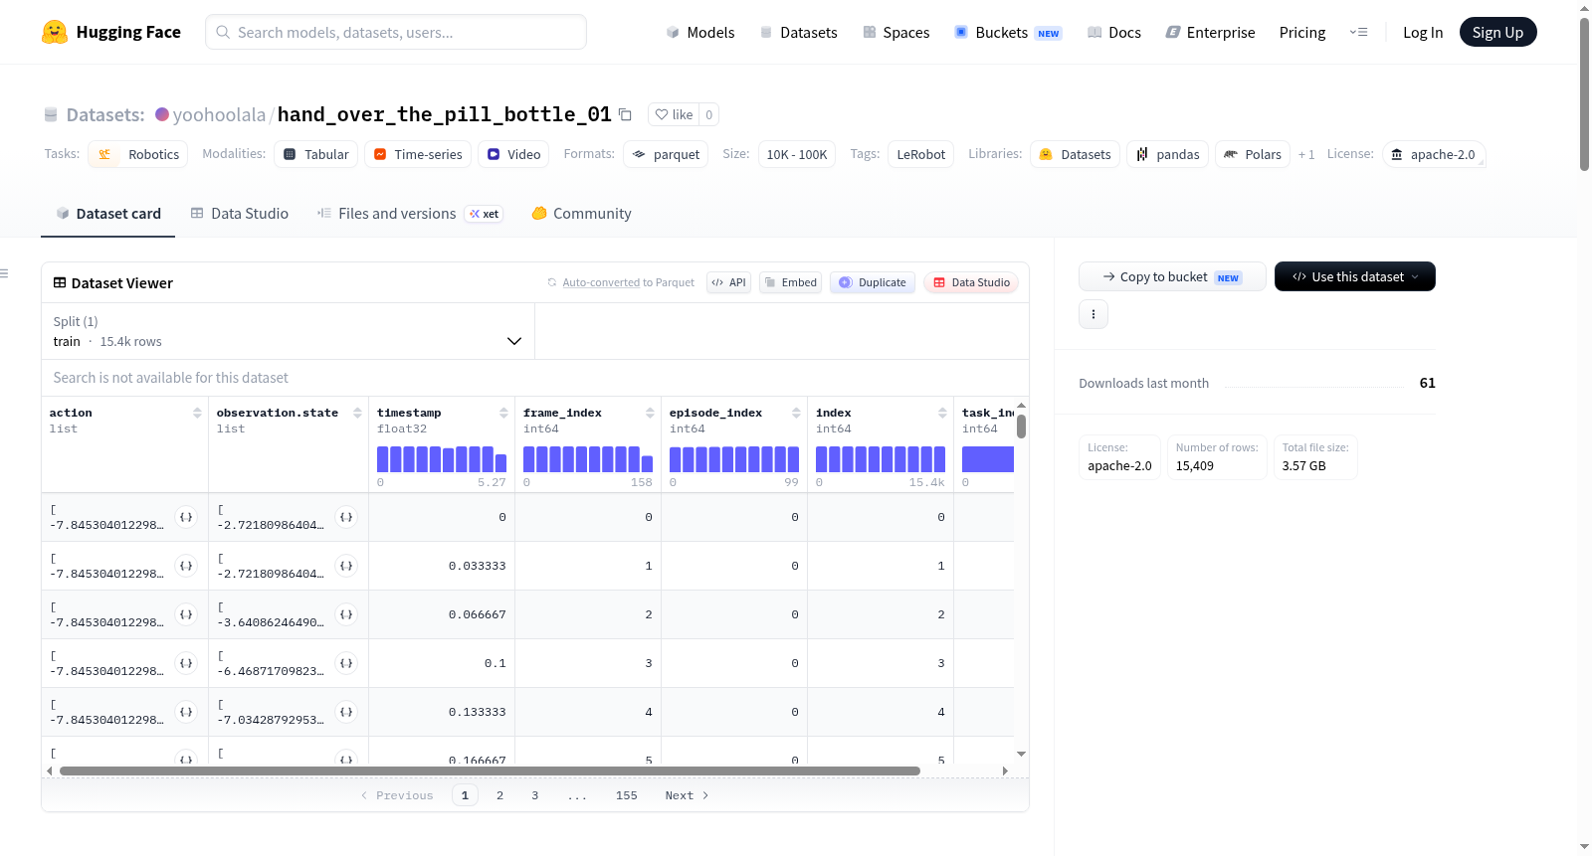Expand the train split dropdown
This screenshot has width=1592, height=856.
288,332
